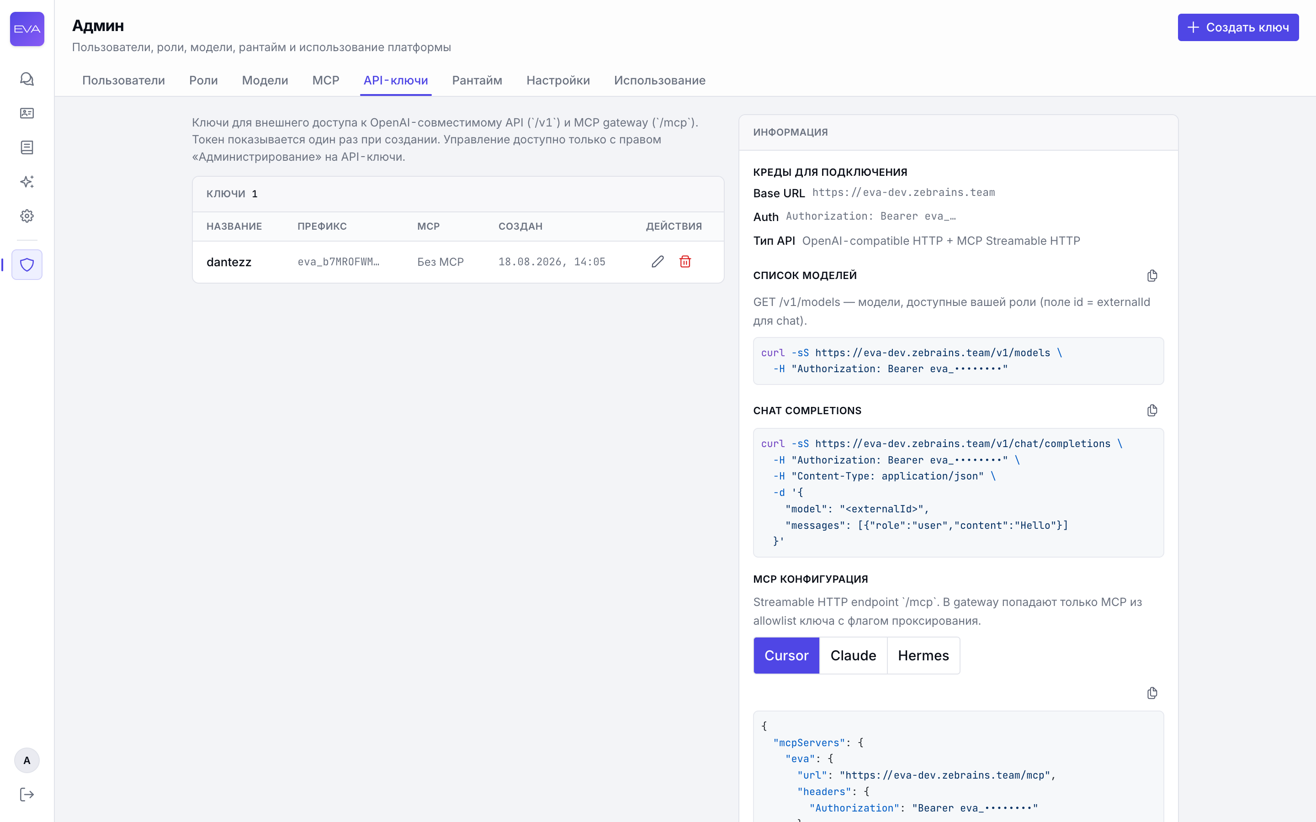
Task: Select the Hermes MCP config option
Action: point(923,656)
